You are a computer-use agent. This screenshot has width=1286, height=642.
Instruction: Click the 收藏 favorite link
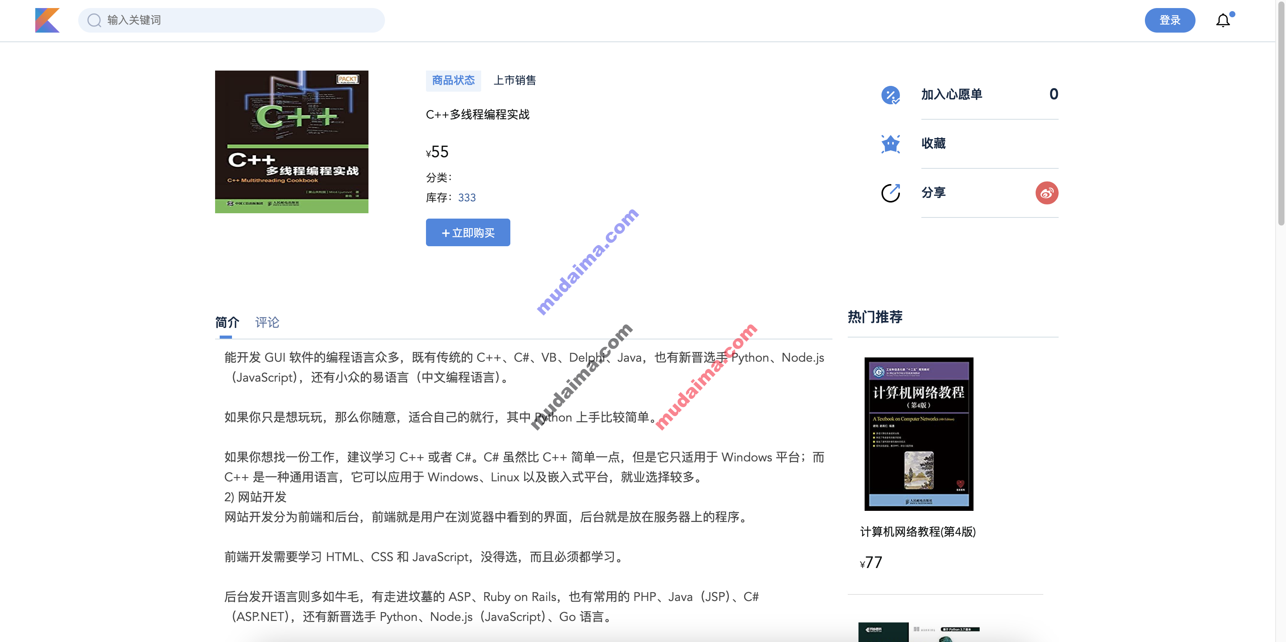click(x=933, y=144)
